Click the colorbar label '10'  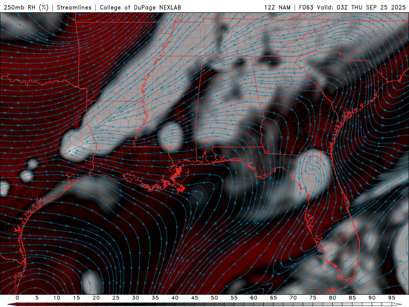click(x=57, y=298)
